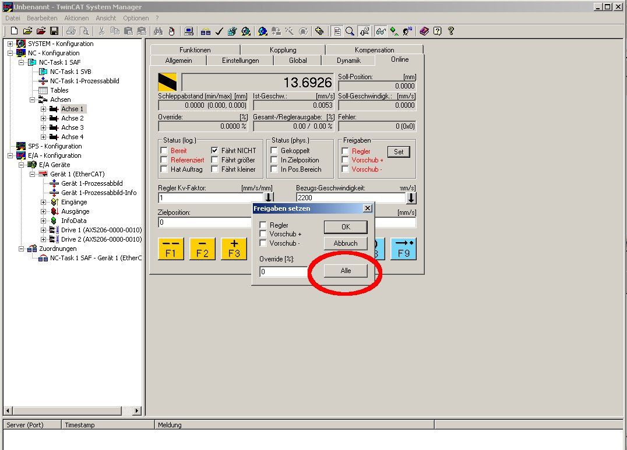Collapse the E/A Geräte node
Viewport: 627px width, 450px height.
pyautogui.click(x=21, y=165)
